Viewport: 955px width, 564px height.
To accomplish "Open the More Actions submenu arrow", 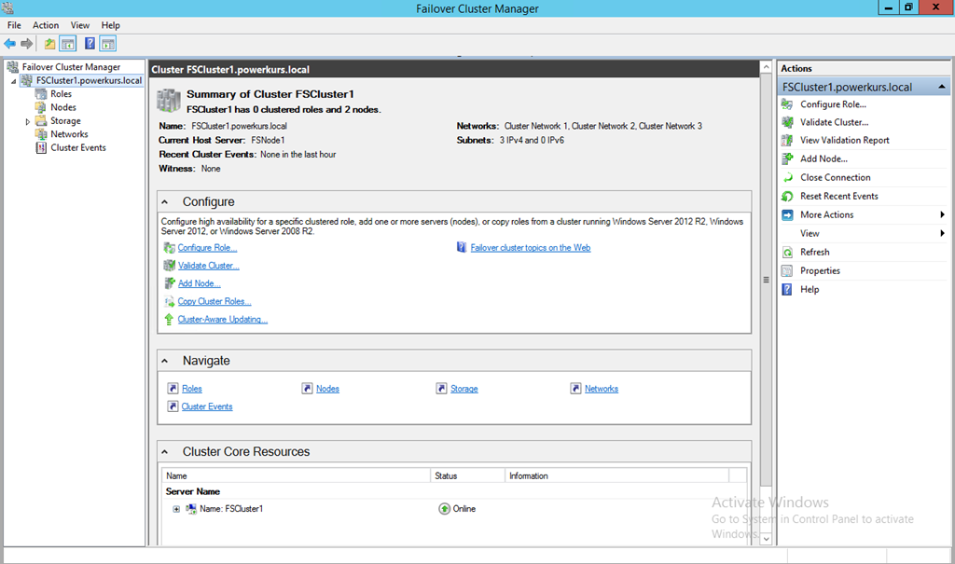I will pyautogui.click(x=942, y=214).
